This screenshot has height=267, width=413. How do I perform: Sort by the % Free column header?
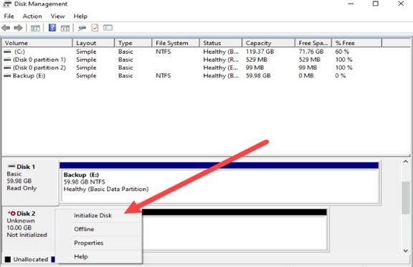click(x=356, y=43)
